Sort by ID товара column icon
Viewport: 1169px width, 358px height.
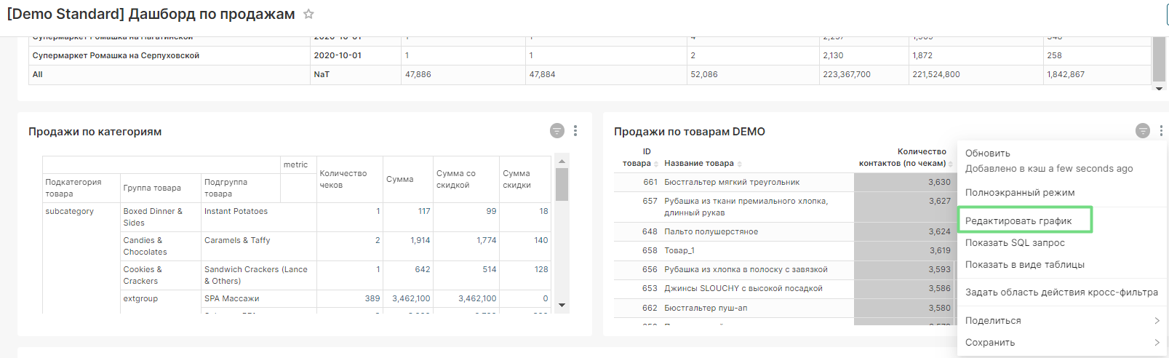click(656, 164)
